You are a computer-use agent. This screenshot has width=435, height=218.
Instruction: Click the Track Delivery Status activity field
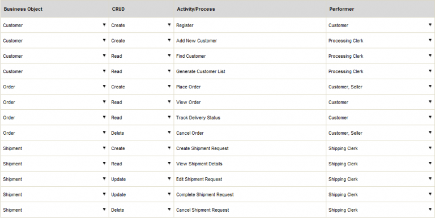250,118
